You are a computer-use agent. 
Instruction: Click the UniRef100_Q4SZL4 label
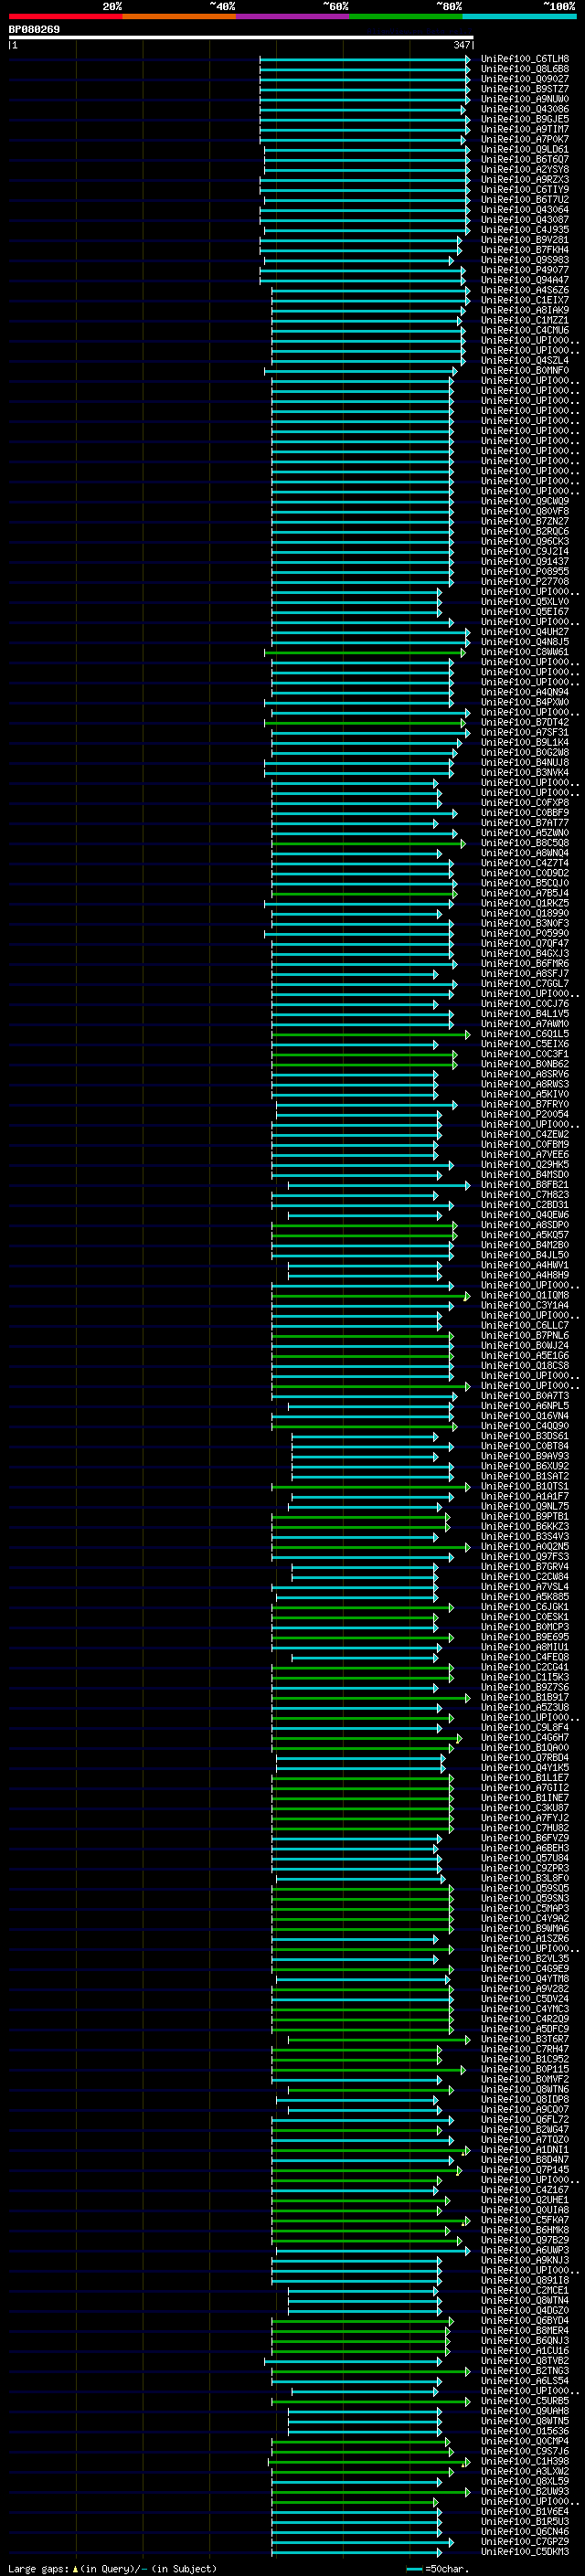click(x=525, y=361)
